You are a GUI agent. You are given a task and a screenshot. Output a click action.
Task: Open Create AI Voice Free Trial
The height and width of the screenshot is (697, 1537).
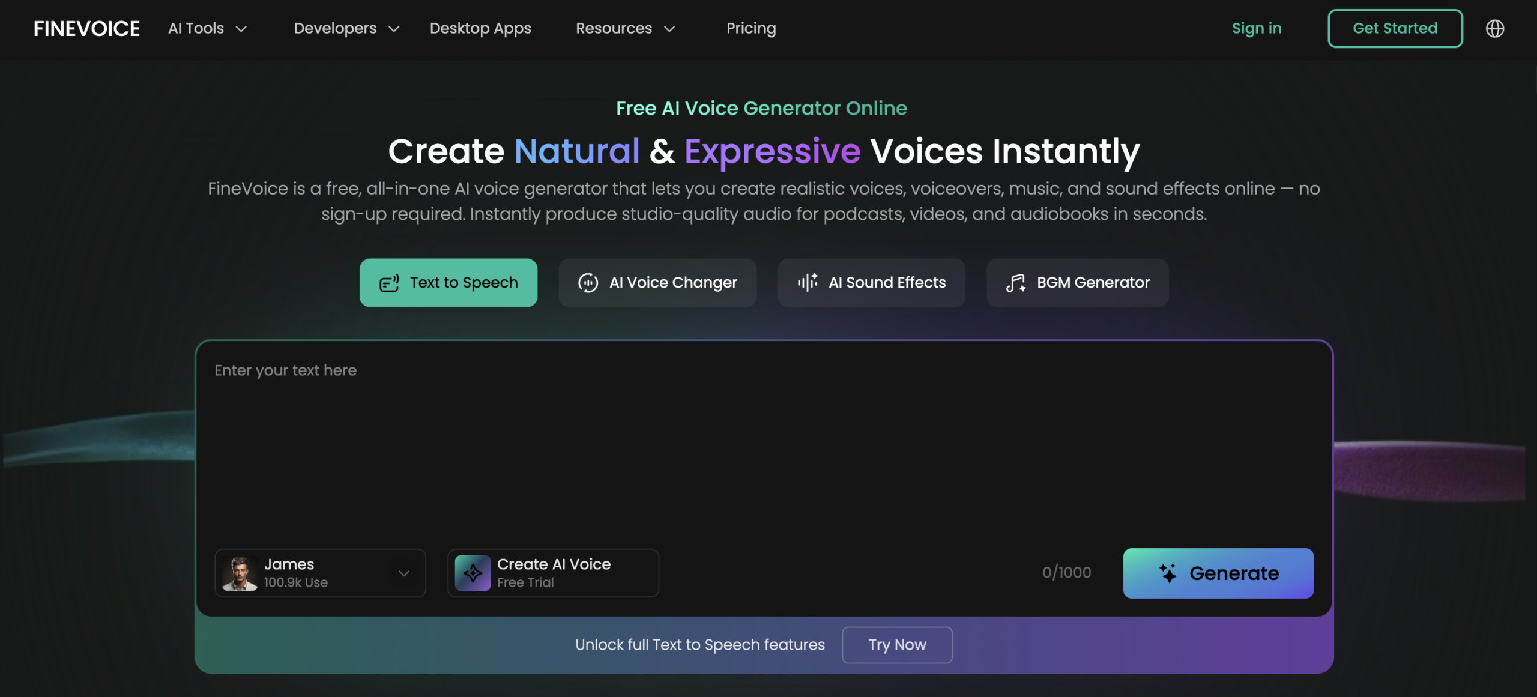click(x=553, y=573)
